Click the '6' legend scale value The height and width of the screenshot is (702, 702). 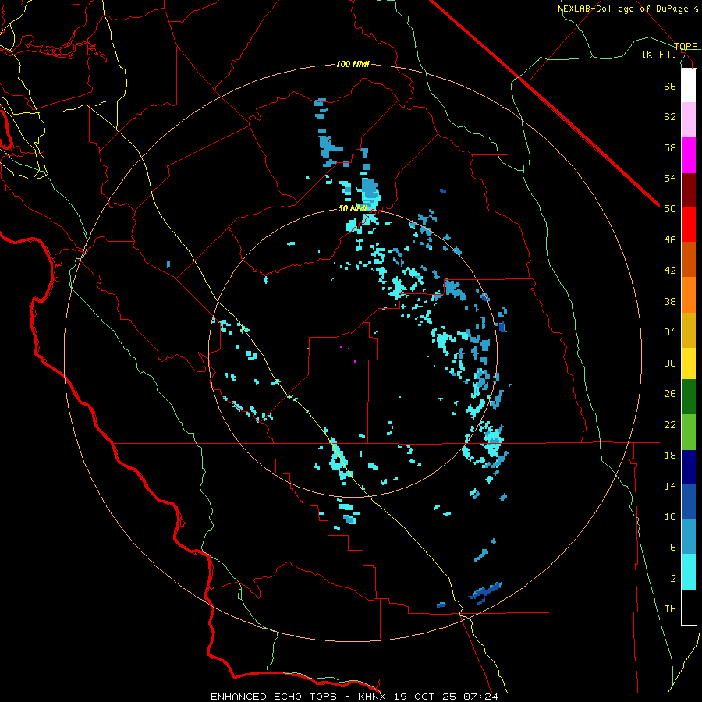click(x=673, y=548)
